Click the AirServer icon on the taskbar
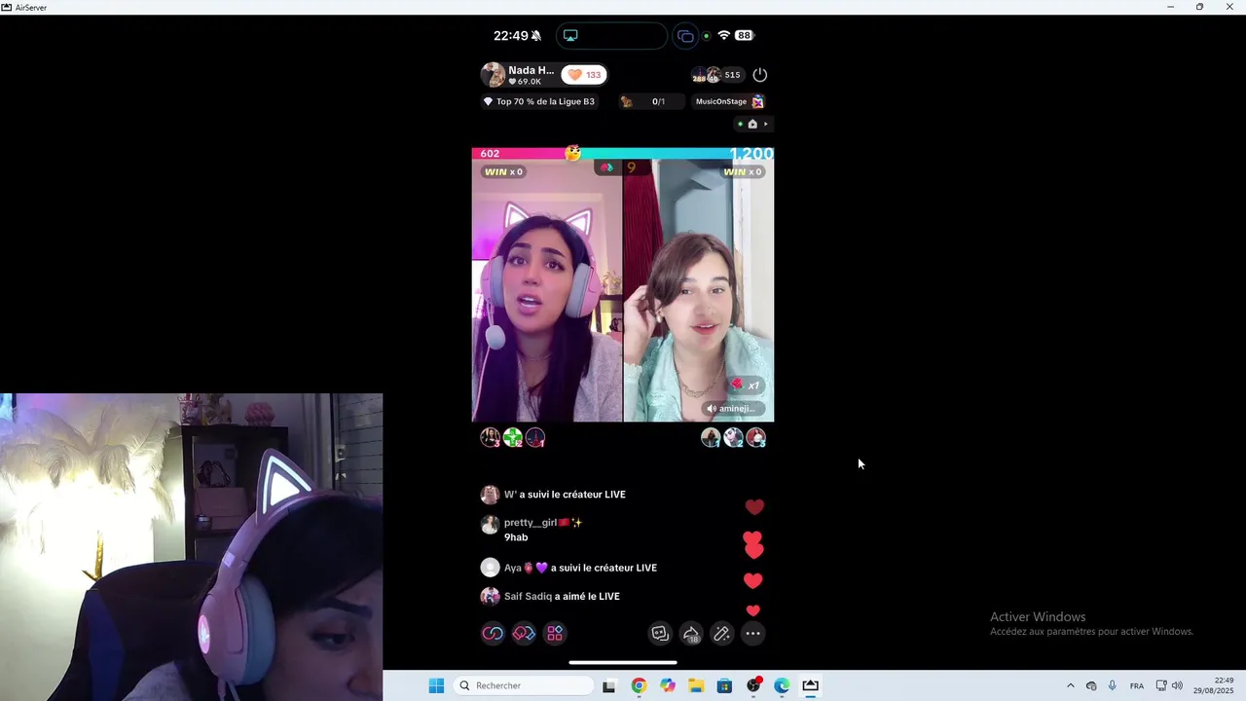 [x=810, y=685]
